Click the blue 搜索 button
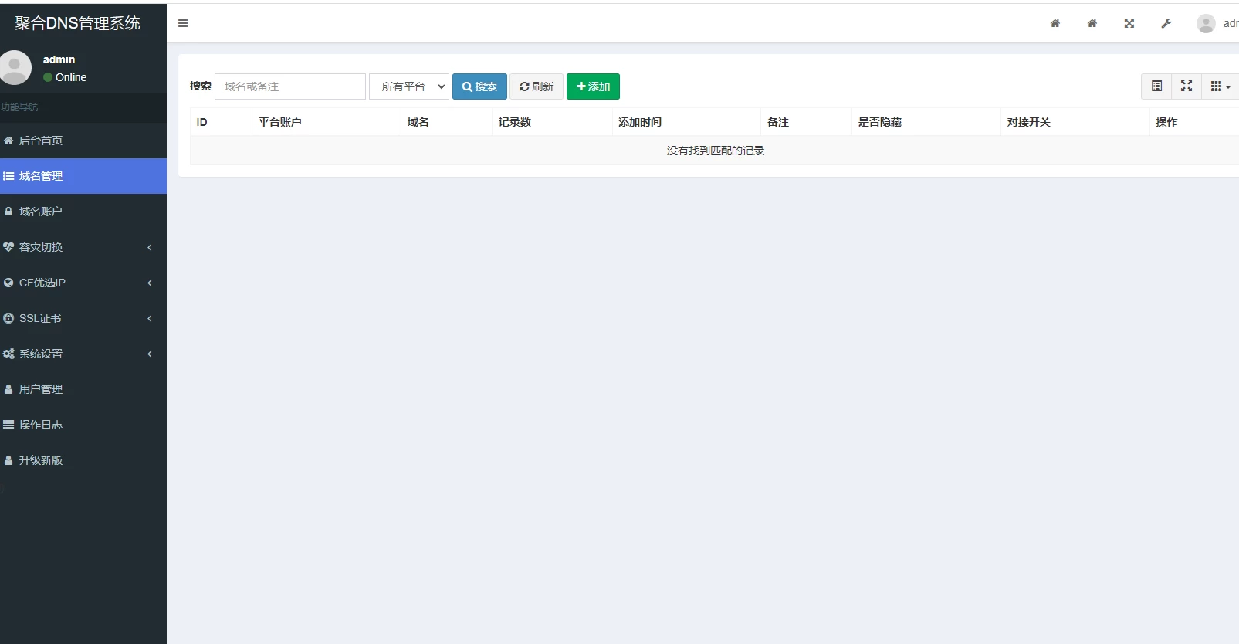This screenshot has height=644, width=1239. [479, 86]
